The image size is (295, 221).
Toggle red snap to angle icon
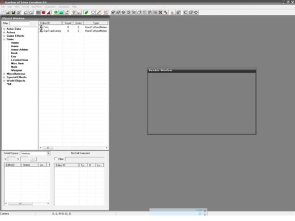click(43, 12)
